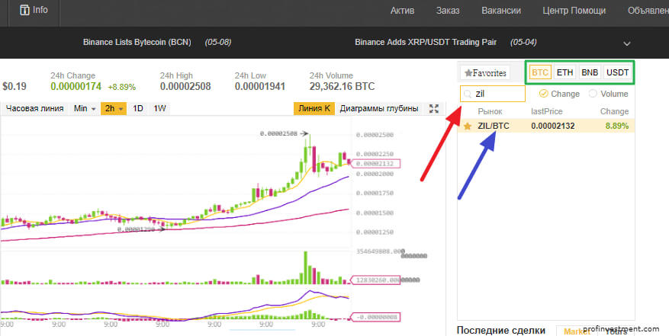The height and width of the screenshot is (336, 669).
Task: Select the 1D chart interval
Action: pos(137,108)
